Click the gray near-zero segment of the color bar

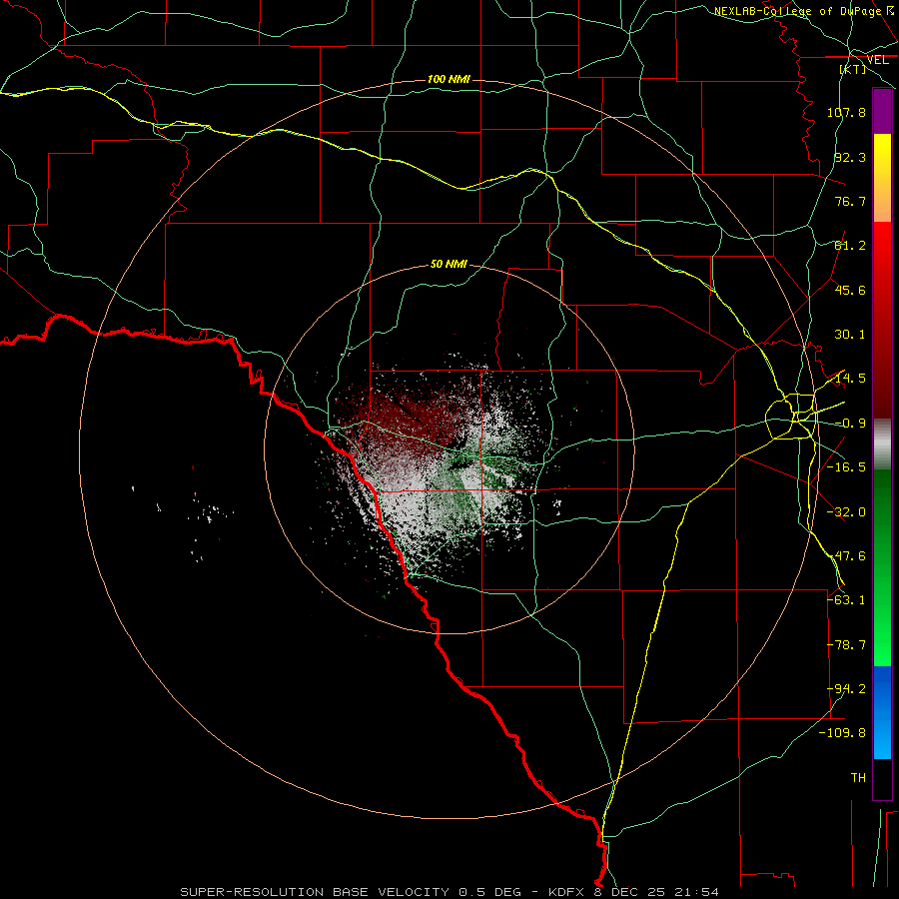pos(882,445)
